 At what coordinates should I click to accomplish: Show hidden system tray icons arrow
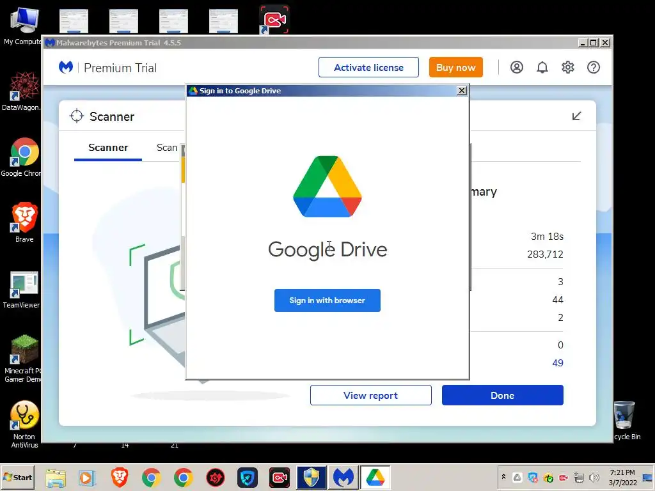point(504,477)
